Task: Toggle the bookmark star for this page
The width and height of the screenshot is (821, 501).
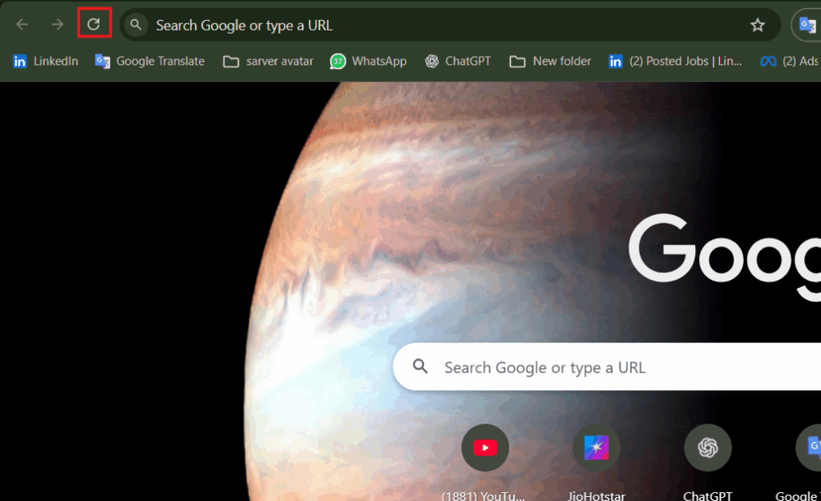Action: point(758,25)
